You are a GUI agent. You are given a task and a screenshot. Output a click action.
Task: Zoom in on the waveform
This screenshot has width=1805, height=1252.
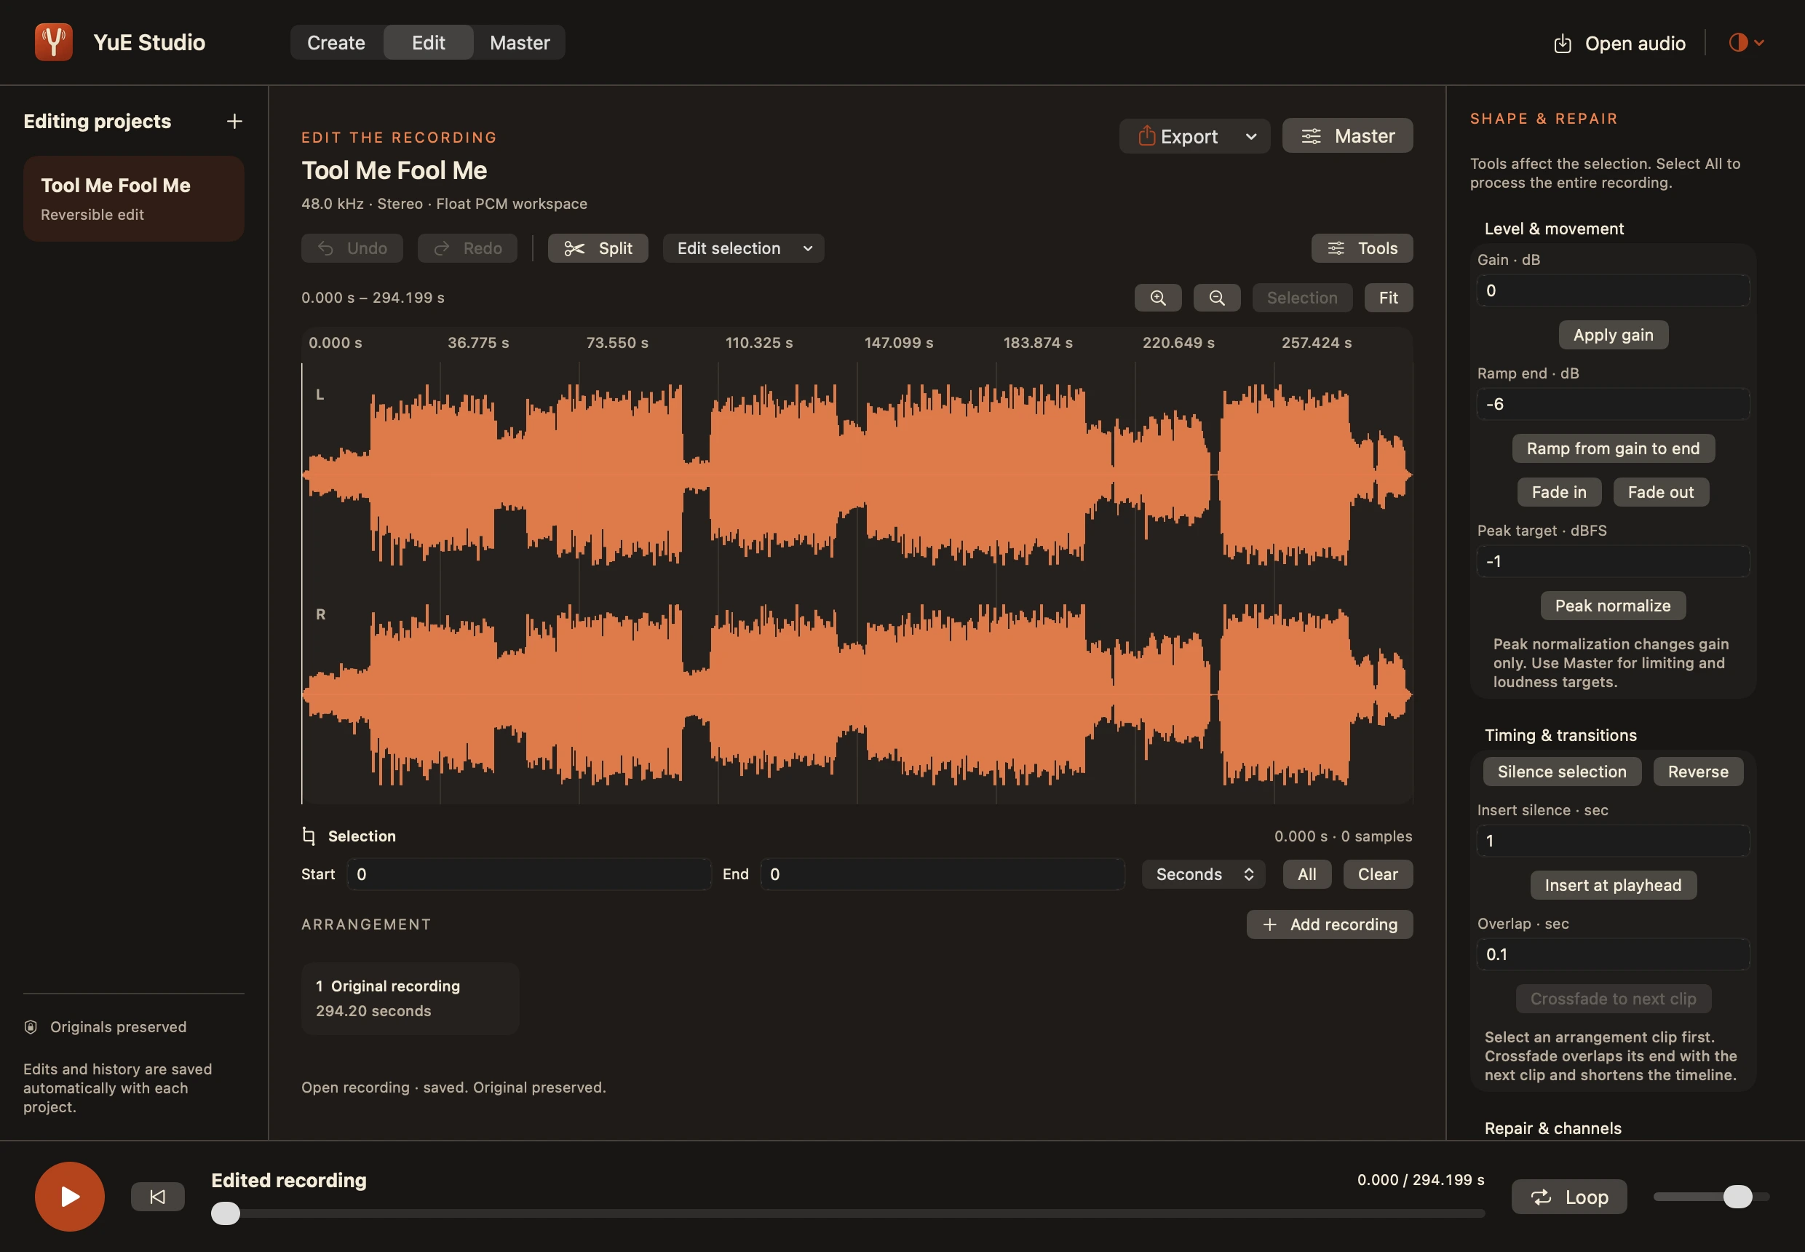(1158, 298)
